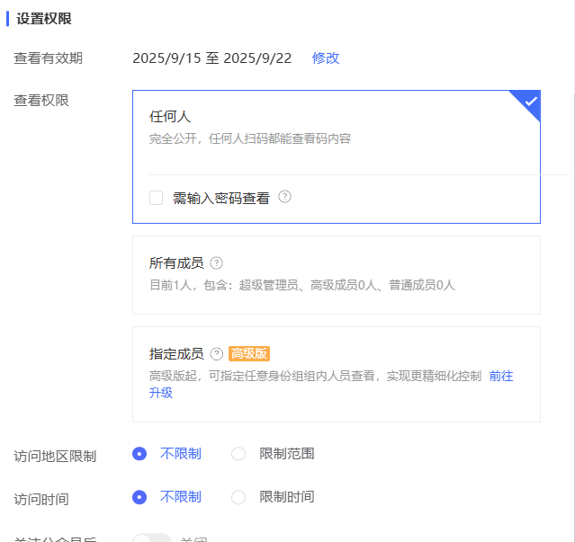Click the 查看权限 label

tap(41, 100)
